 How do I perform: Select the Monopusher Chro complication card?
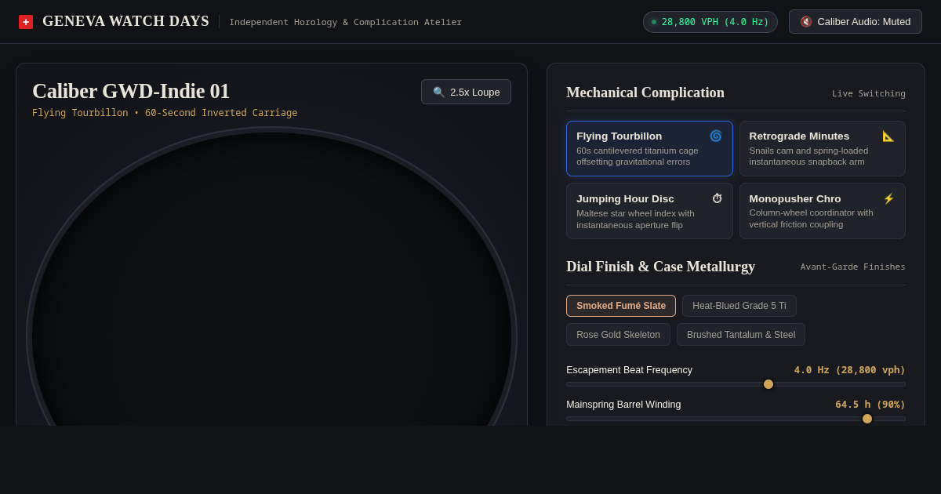click(823, 211)
